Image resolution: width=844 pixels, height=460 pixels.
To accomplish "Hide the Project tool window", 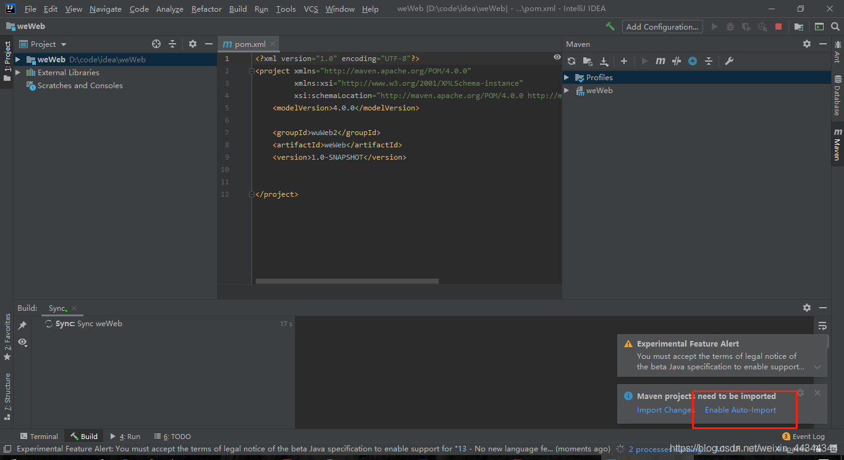I will coord(209,44).
